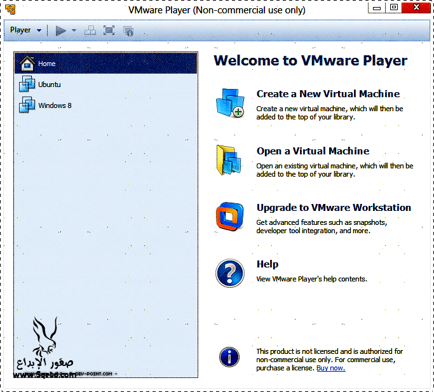This screenshot has height=392, width=434.
Task: Select Home in the library list
Action: (x=46, y=64)
